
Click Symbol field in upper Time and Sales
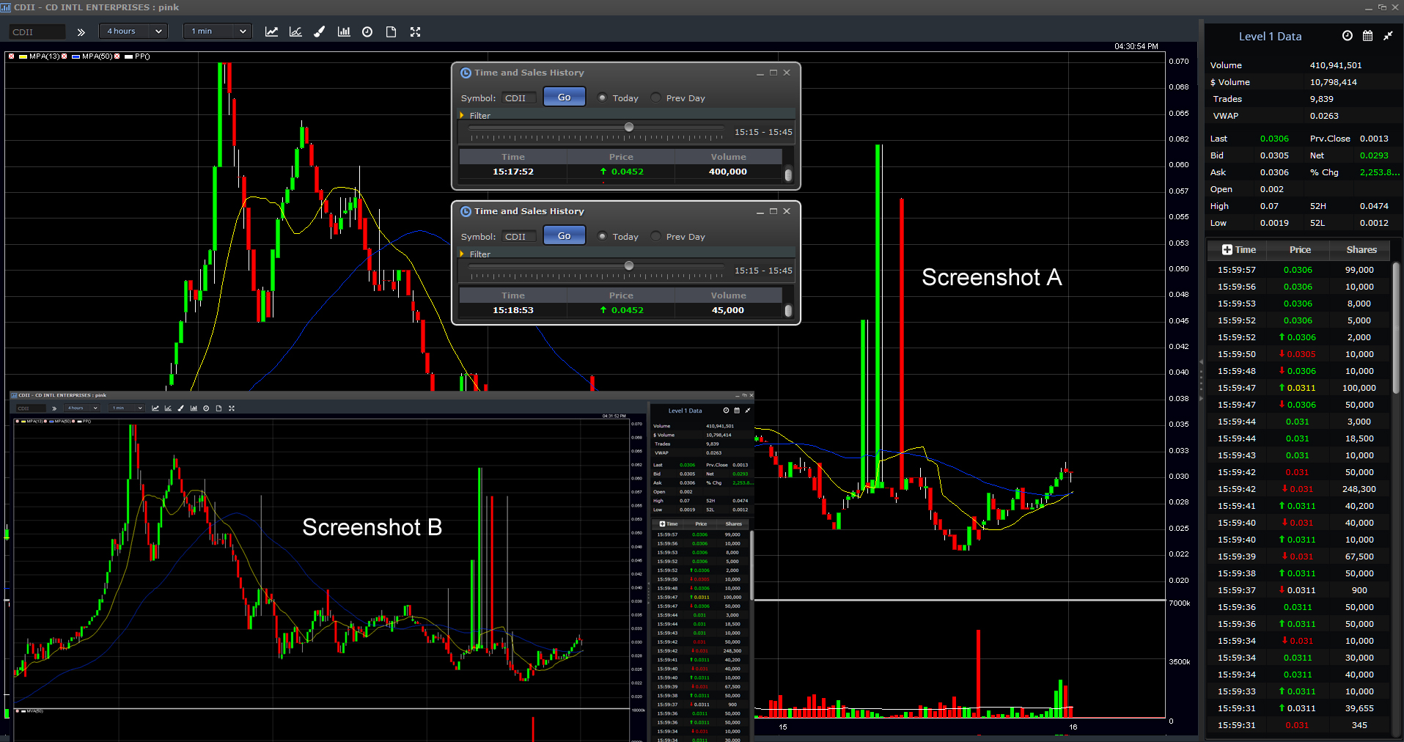[518, 98]
